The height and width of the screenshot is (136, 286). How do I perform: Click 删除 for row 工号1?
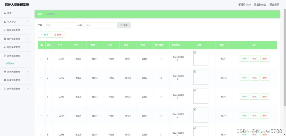[x=265, y=59]
